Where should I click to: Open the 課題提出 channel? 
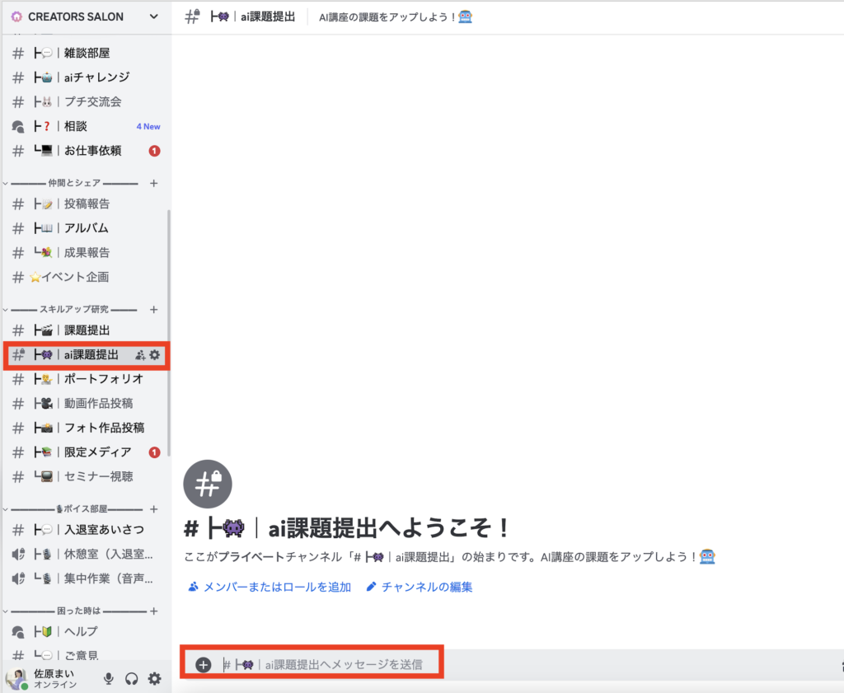click(x=86, y=330)
